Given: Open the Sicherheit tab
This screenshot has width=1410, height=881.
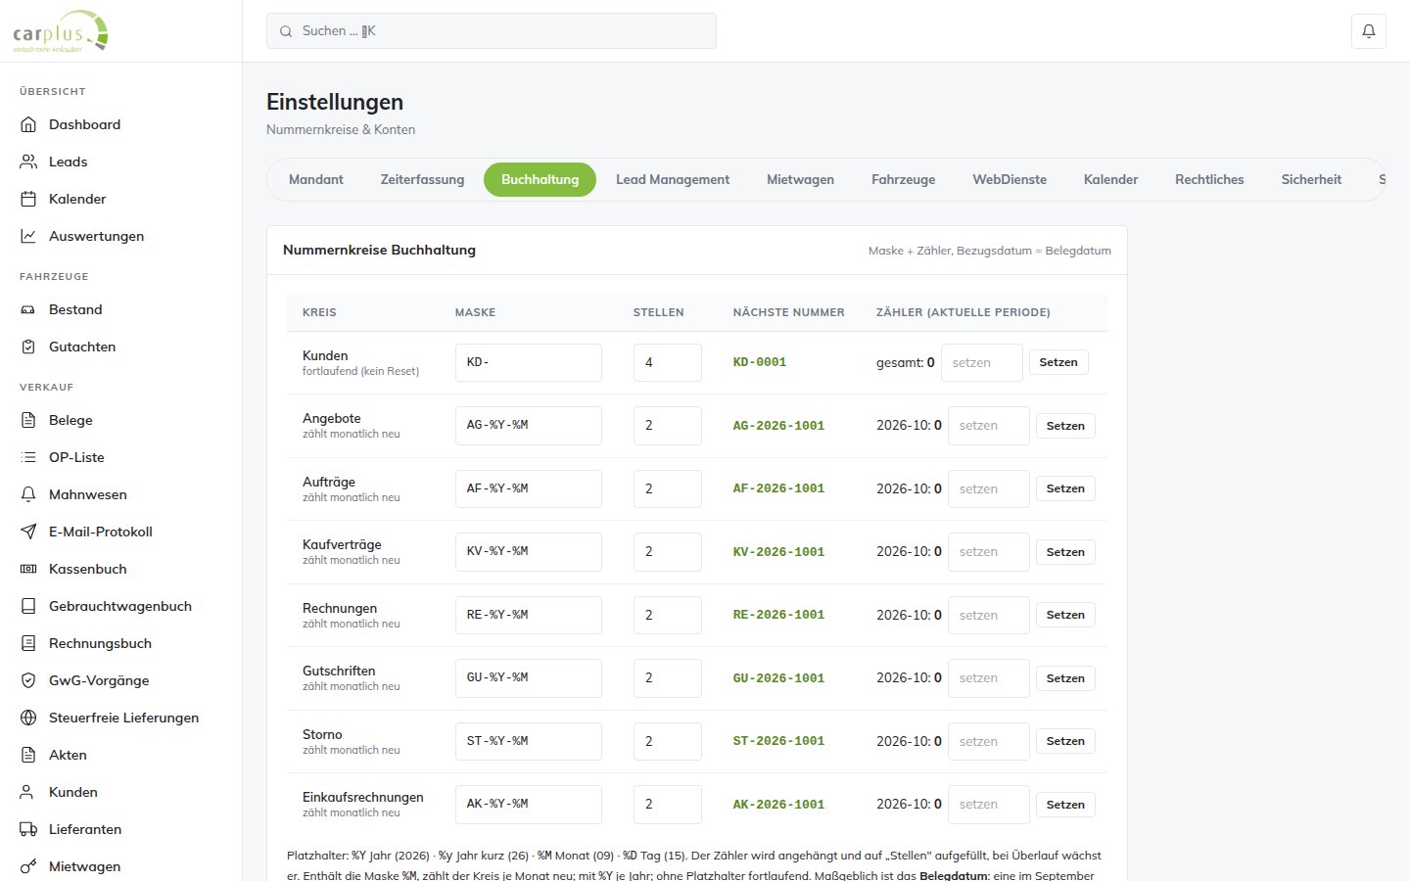Looking at the screenshot, I should coord(1311,179).
